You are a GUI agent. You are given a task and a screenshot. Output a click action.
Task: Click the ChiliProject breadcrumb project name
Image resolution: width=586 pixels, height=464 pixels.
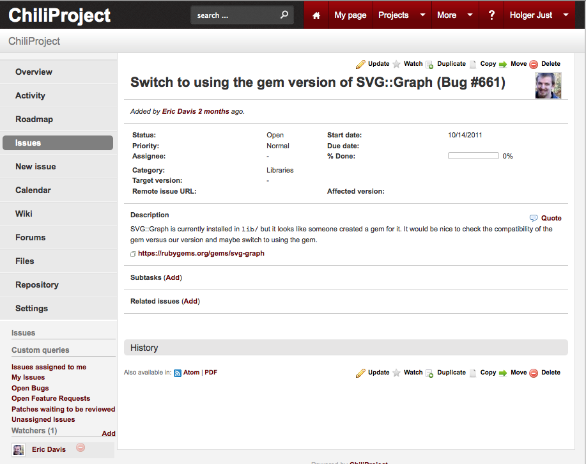point(34,41)
